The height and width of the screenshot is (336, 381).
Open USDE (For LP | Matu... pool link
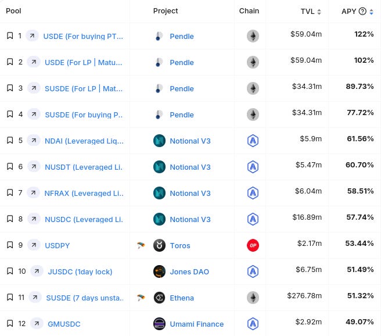coord(84,62)
